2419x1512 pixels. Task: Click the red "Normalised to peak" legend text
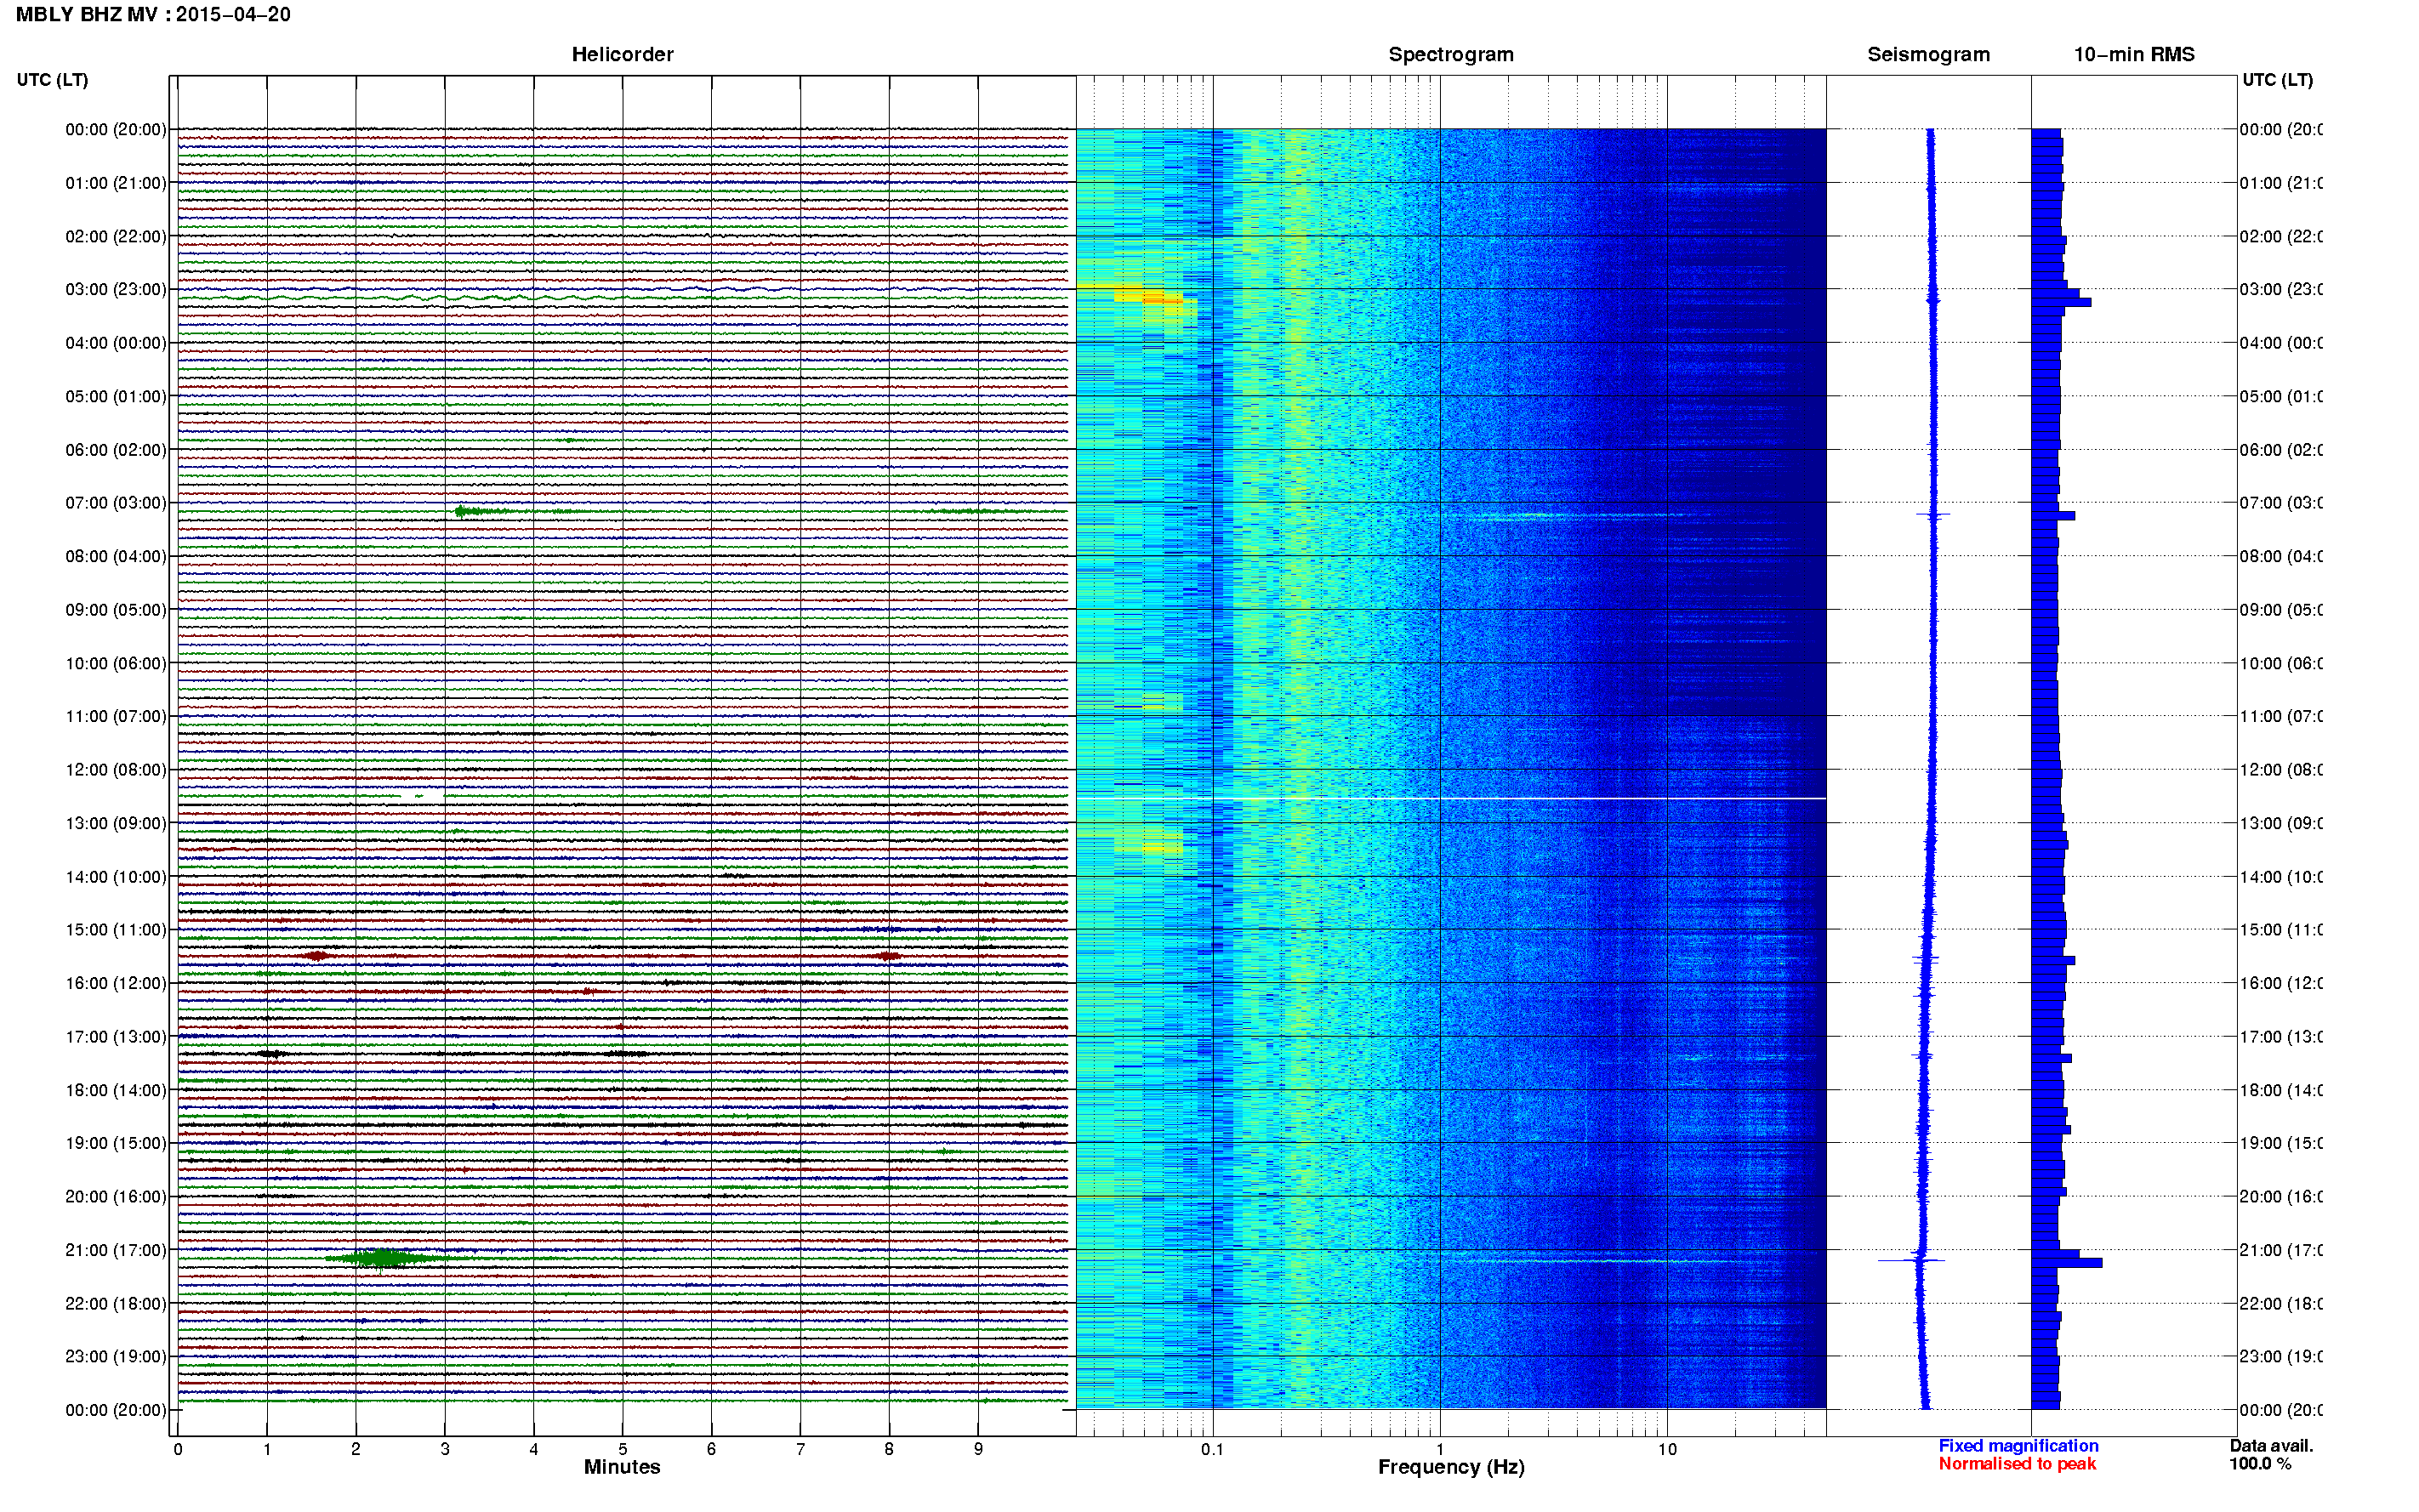2017,1464
